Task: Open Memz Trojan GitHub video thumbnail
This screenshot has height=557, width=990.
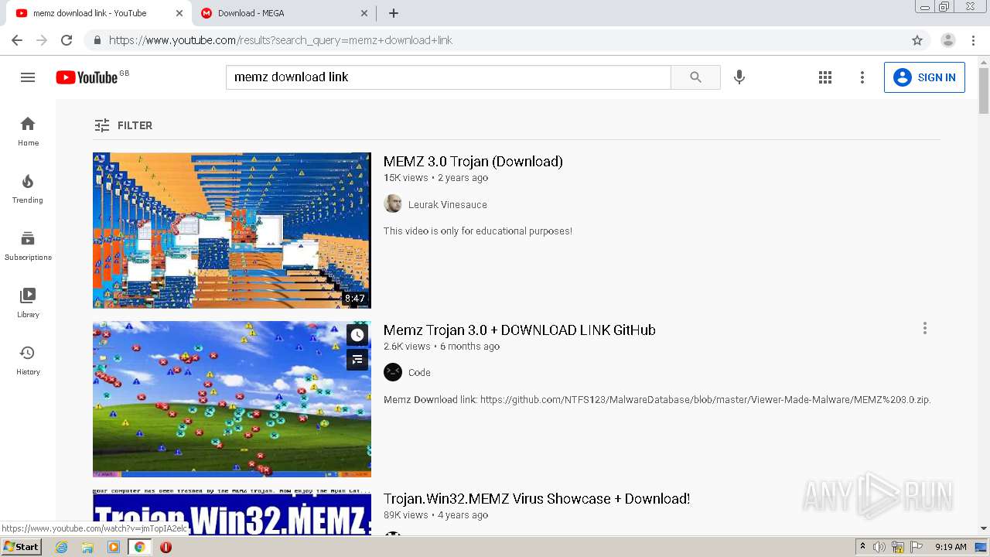Action: (232, 399)
